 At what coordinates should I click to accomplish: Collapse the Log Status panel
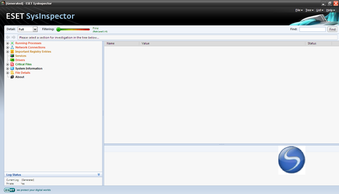99,174
